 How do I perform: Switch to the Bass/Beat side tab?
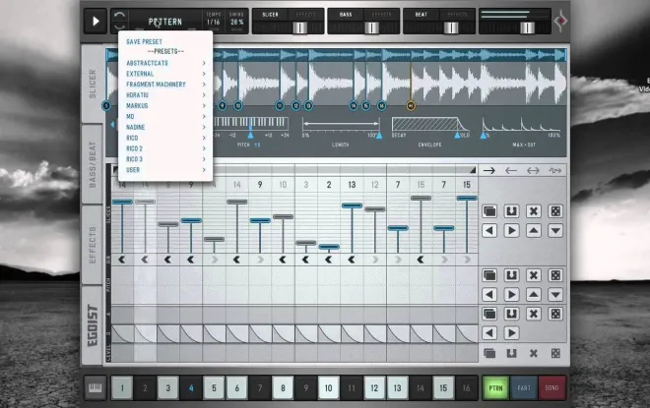click(93, 164)
